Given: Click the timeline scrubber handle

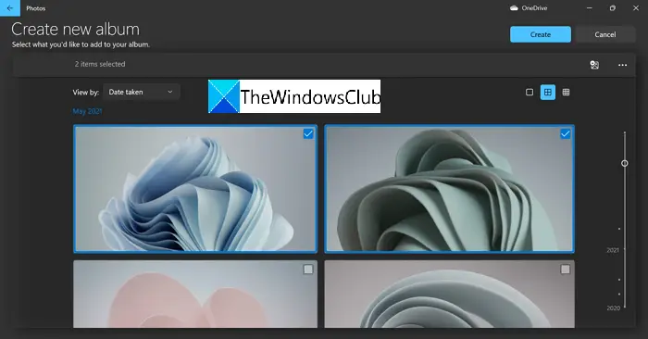Looking at the screenshot, I should click(625, 163).
